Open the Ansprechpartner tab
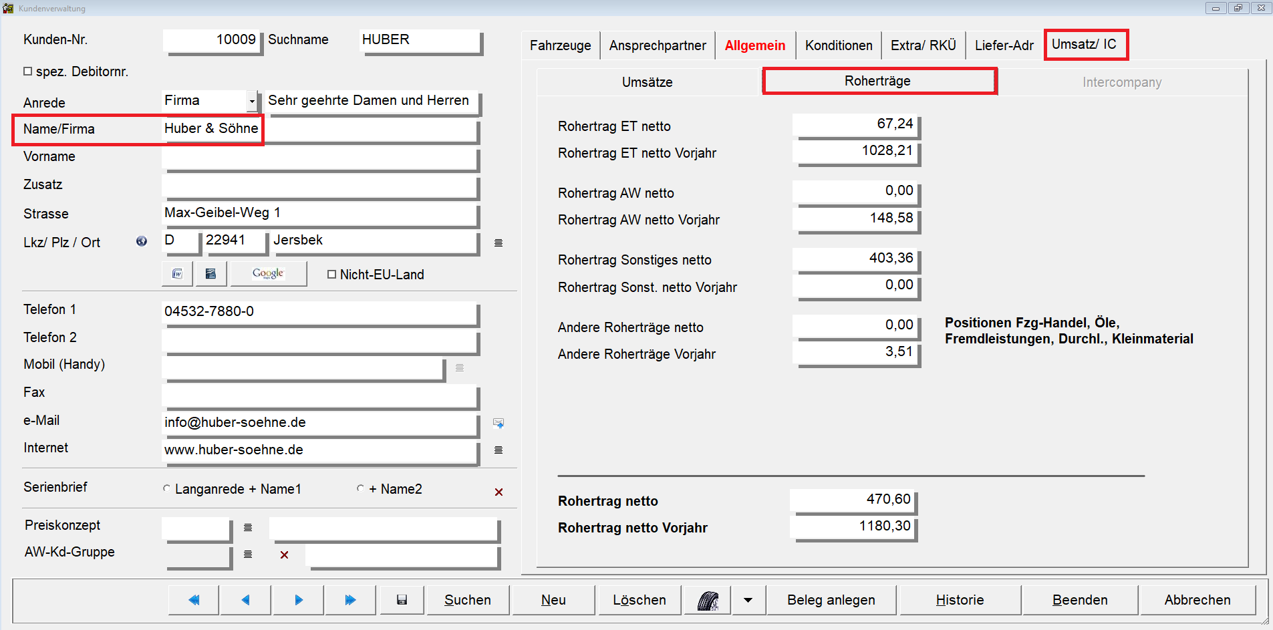This screenshot has height=630, width=1273. [x=658, y=45]
